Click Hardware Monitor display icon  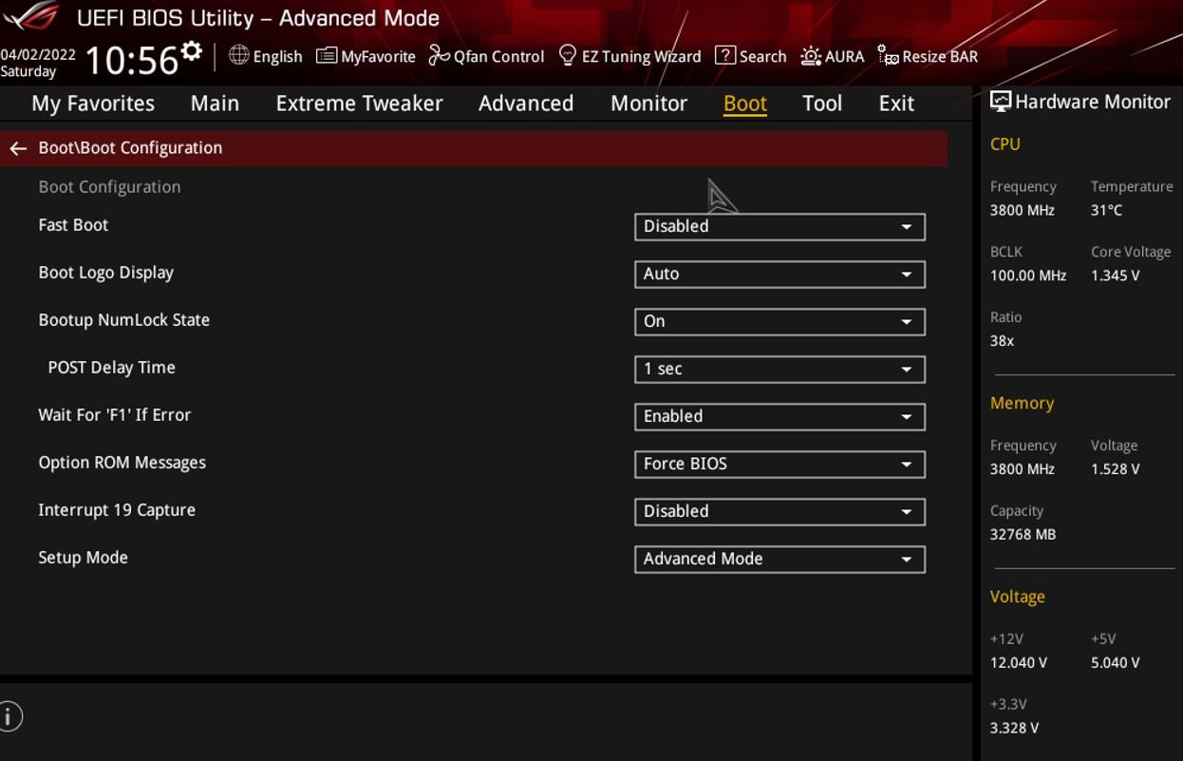point(1001,102)
